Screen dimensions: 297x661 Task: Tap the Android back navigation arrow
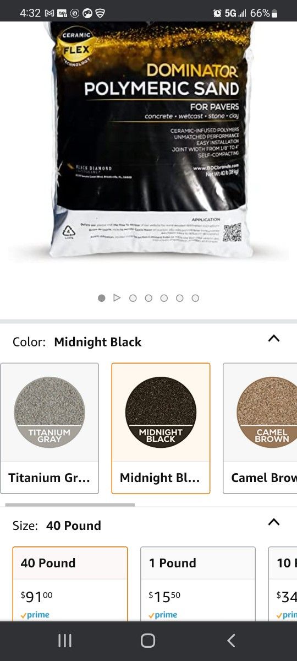click(232, 640)
